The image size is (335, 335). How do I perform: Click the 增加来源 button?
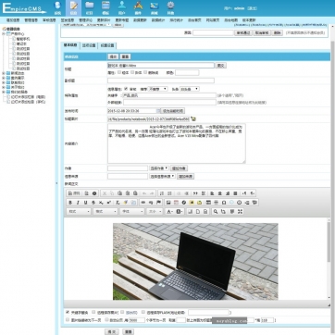pos(185,176)
